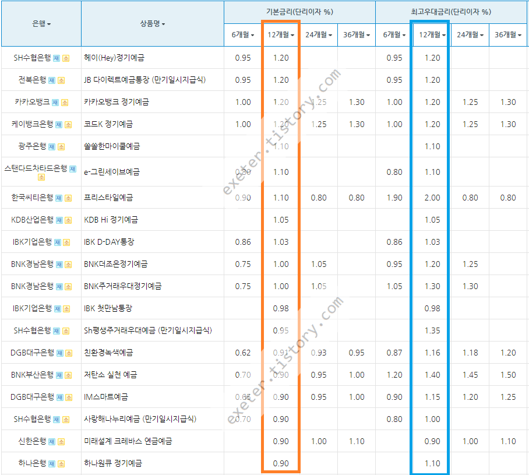Select the 최고우대금리(단리이자 %) header
Screen dimensions: 529x475
coord(451,12)
